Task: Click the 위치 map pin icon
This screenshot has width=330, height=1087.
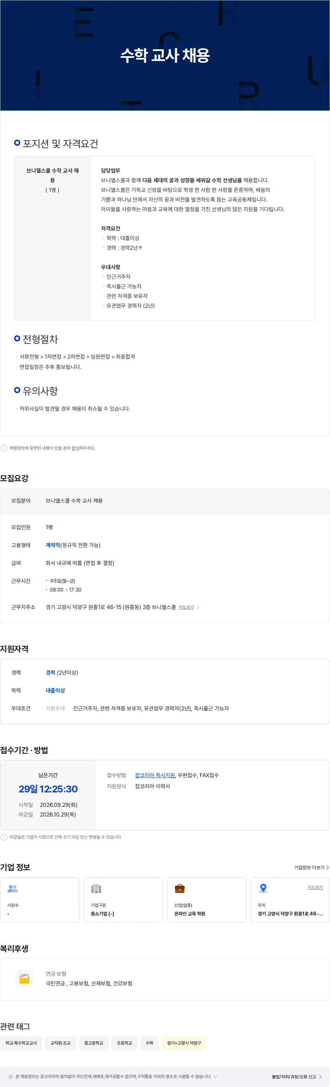Action: point(263,888)
